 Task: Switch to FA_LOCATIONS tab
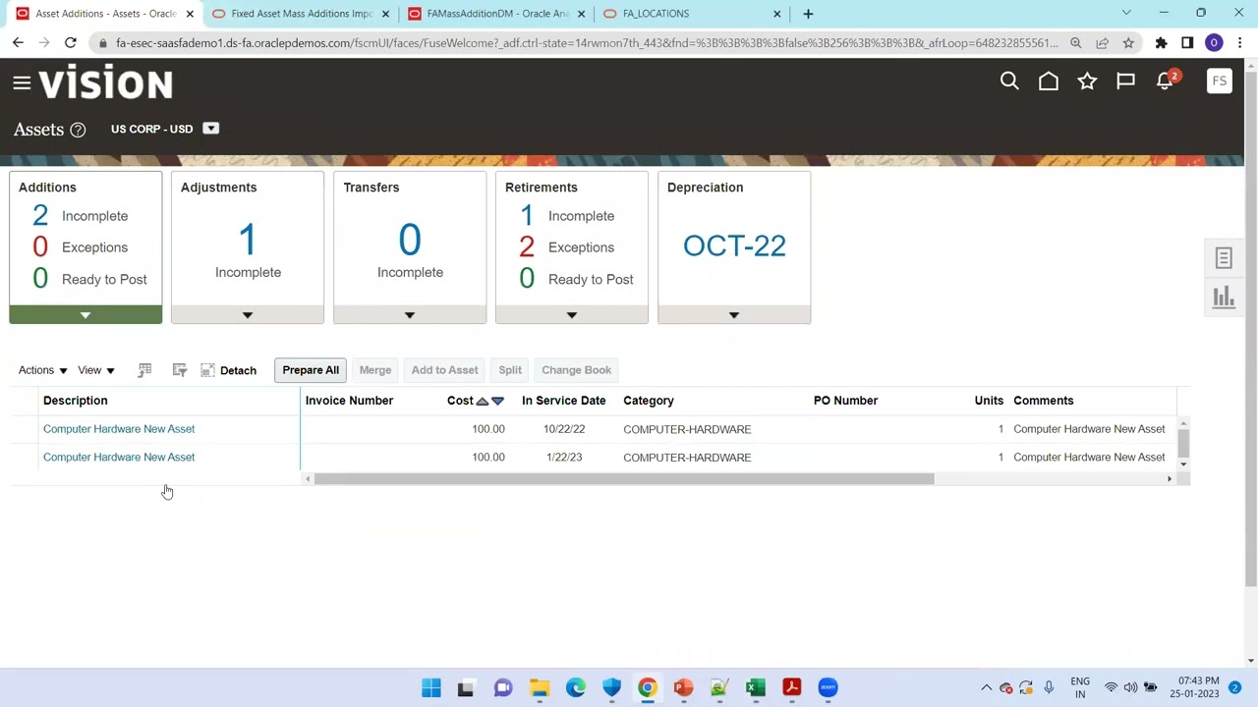pos(693,14)
